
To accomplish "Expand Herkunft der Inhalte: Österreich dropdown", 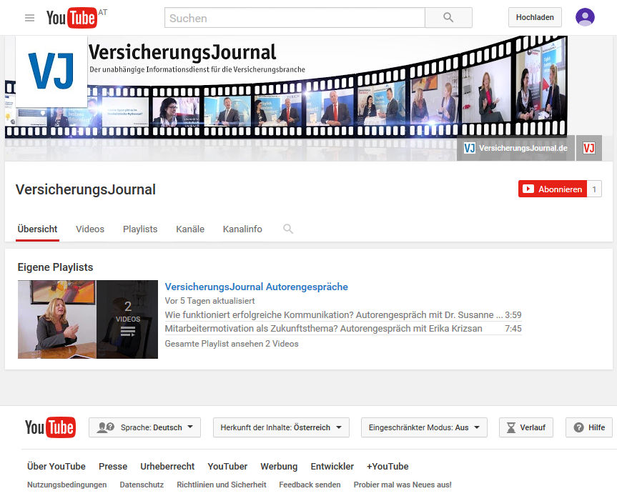I will click(281, 427).
